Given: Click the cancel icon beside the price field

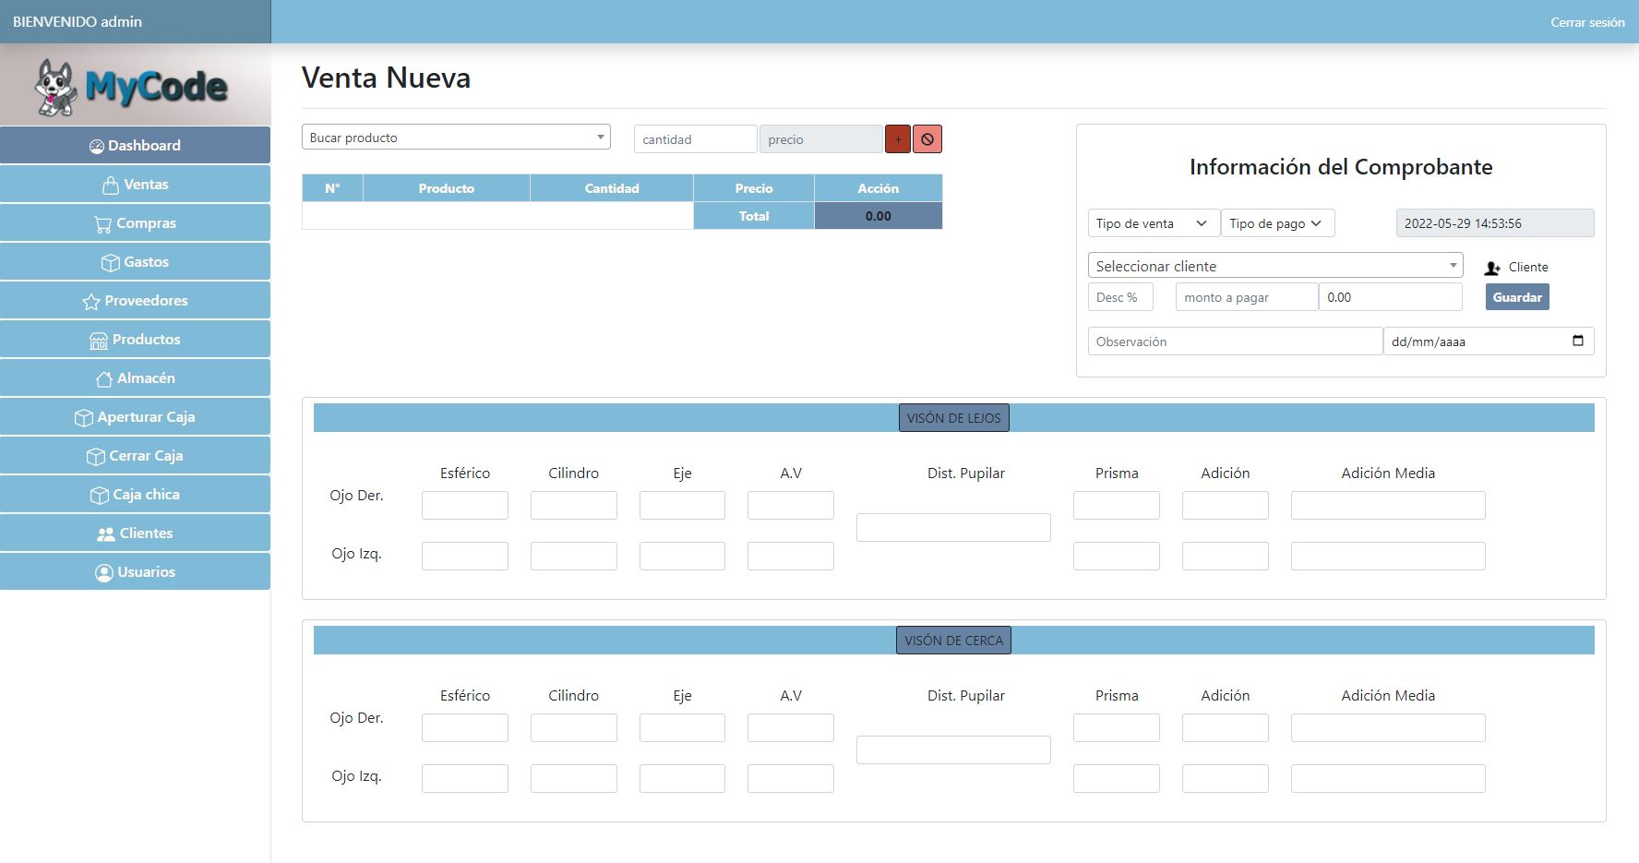Looking at the screenshot, I should [927, 139].
